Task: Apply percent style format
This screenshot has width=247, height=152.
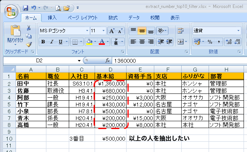Action: pos(210,42)
